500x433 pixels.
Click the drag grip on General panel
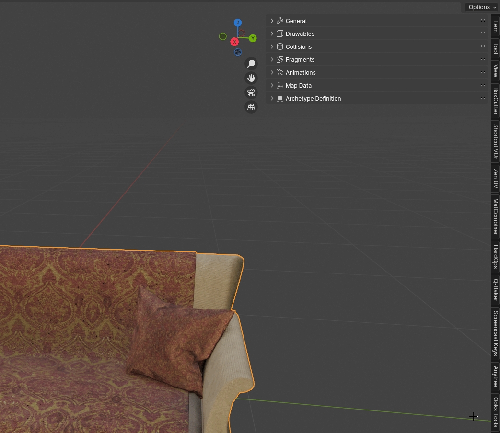482,21
